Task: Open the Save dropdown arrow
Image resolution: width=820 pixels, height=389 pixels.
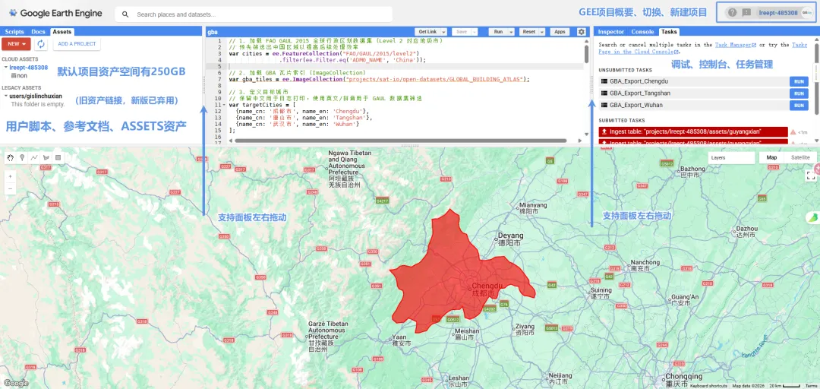Action: [475, 32]
